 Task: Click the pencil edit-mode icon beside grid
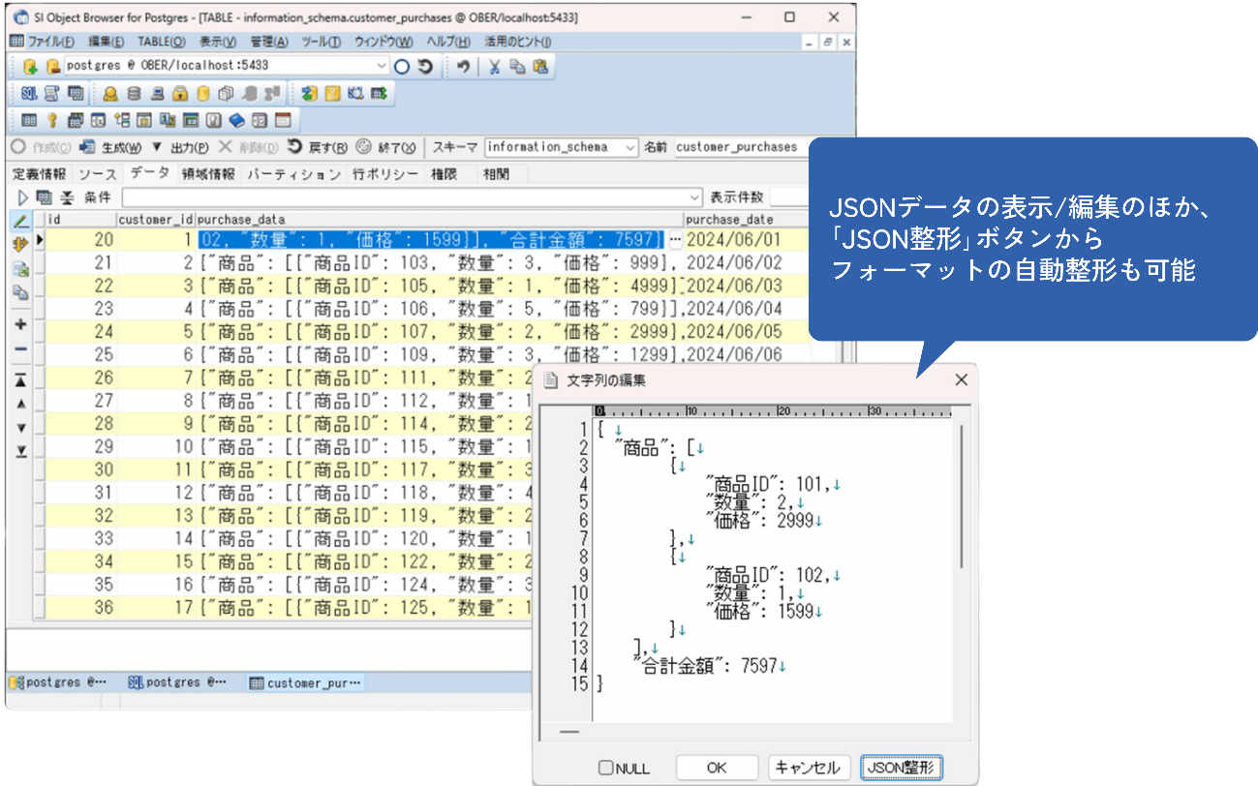20,223
